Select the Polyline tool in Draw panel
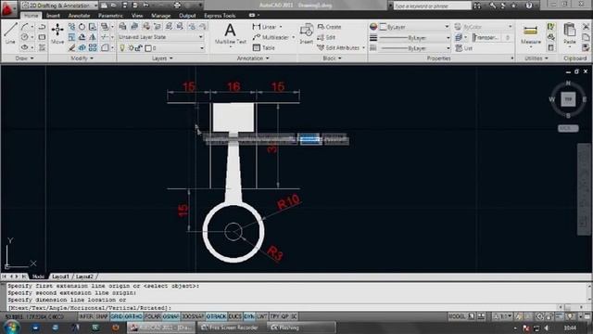The image size is (593, 334). point(42,27)
